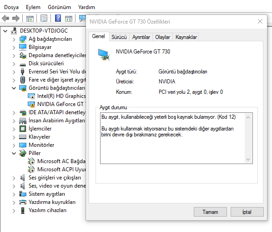Click the blue question mark help icon
272x232 pixels.
pos(58,18)
